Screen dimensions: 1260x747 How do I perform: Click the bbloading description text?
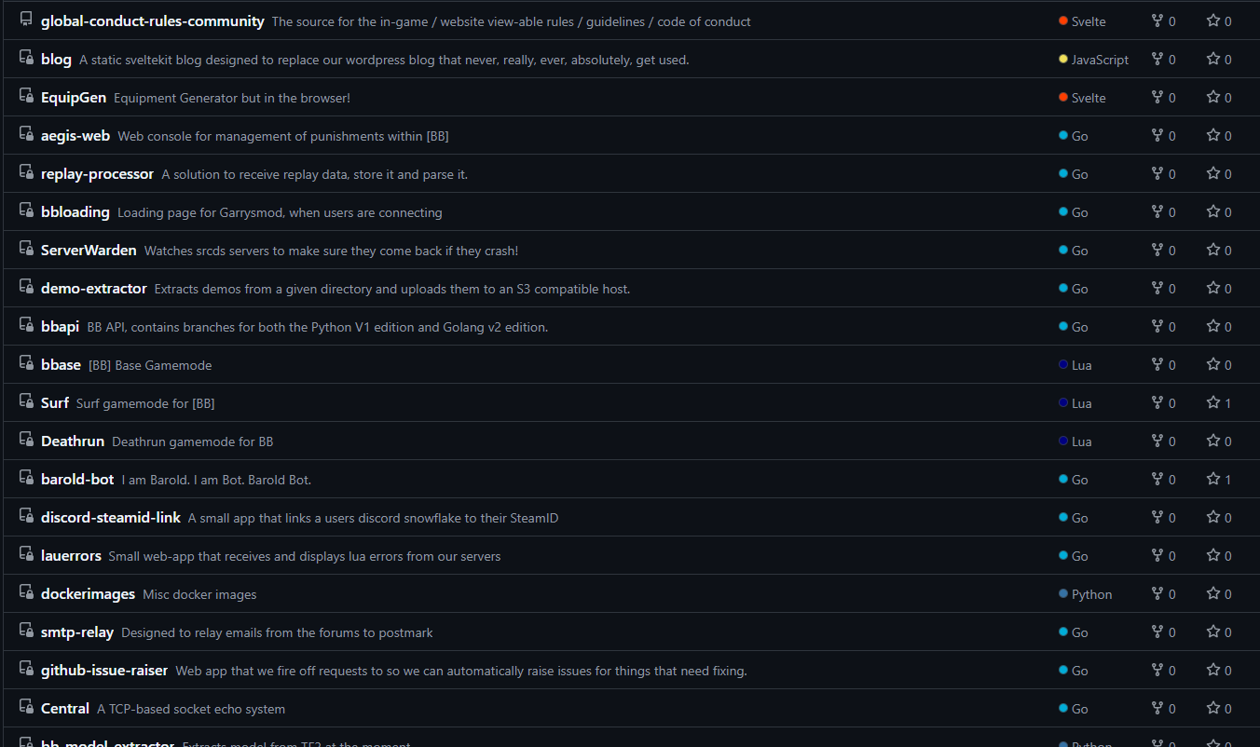pos(280,212)
